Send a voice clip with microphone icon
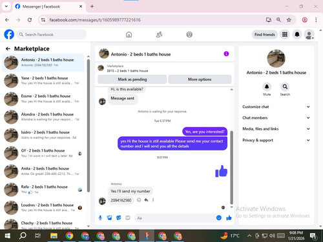Viewport: 323px width, 242px height. [100, 218]
